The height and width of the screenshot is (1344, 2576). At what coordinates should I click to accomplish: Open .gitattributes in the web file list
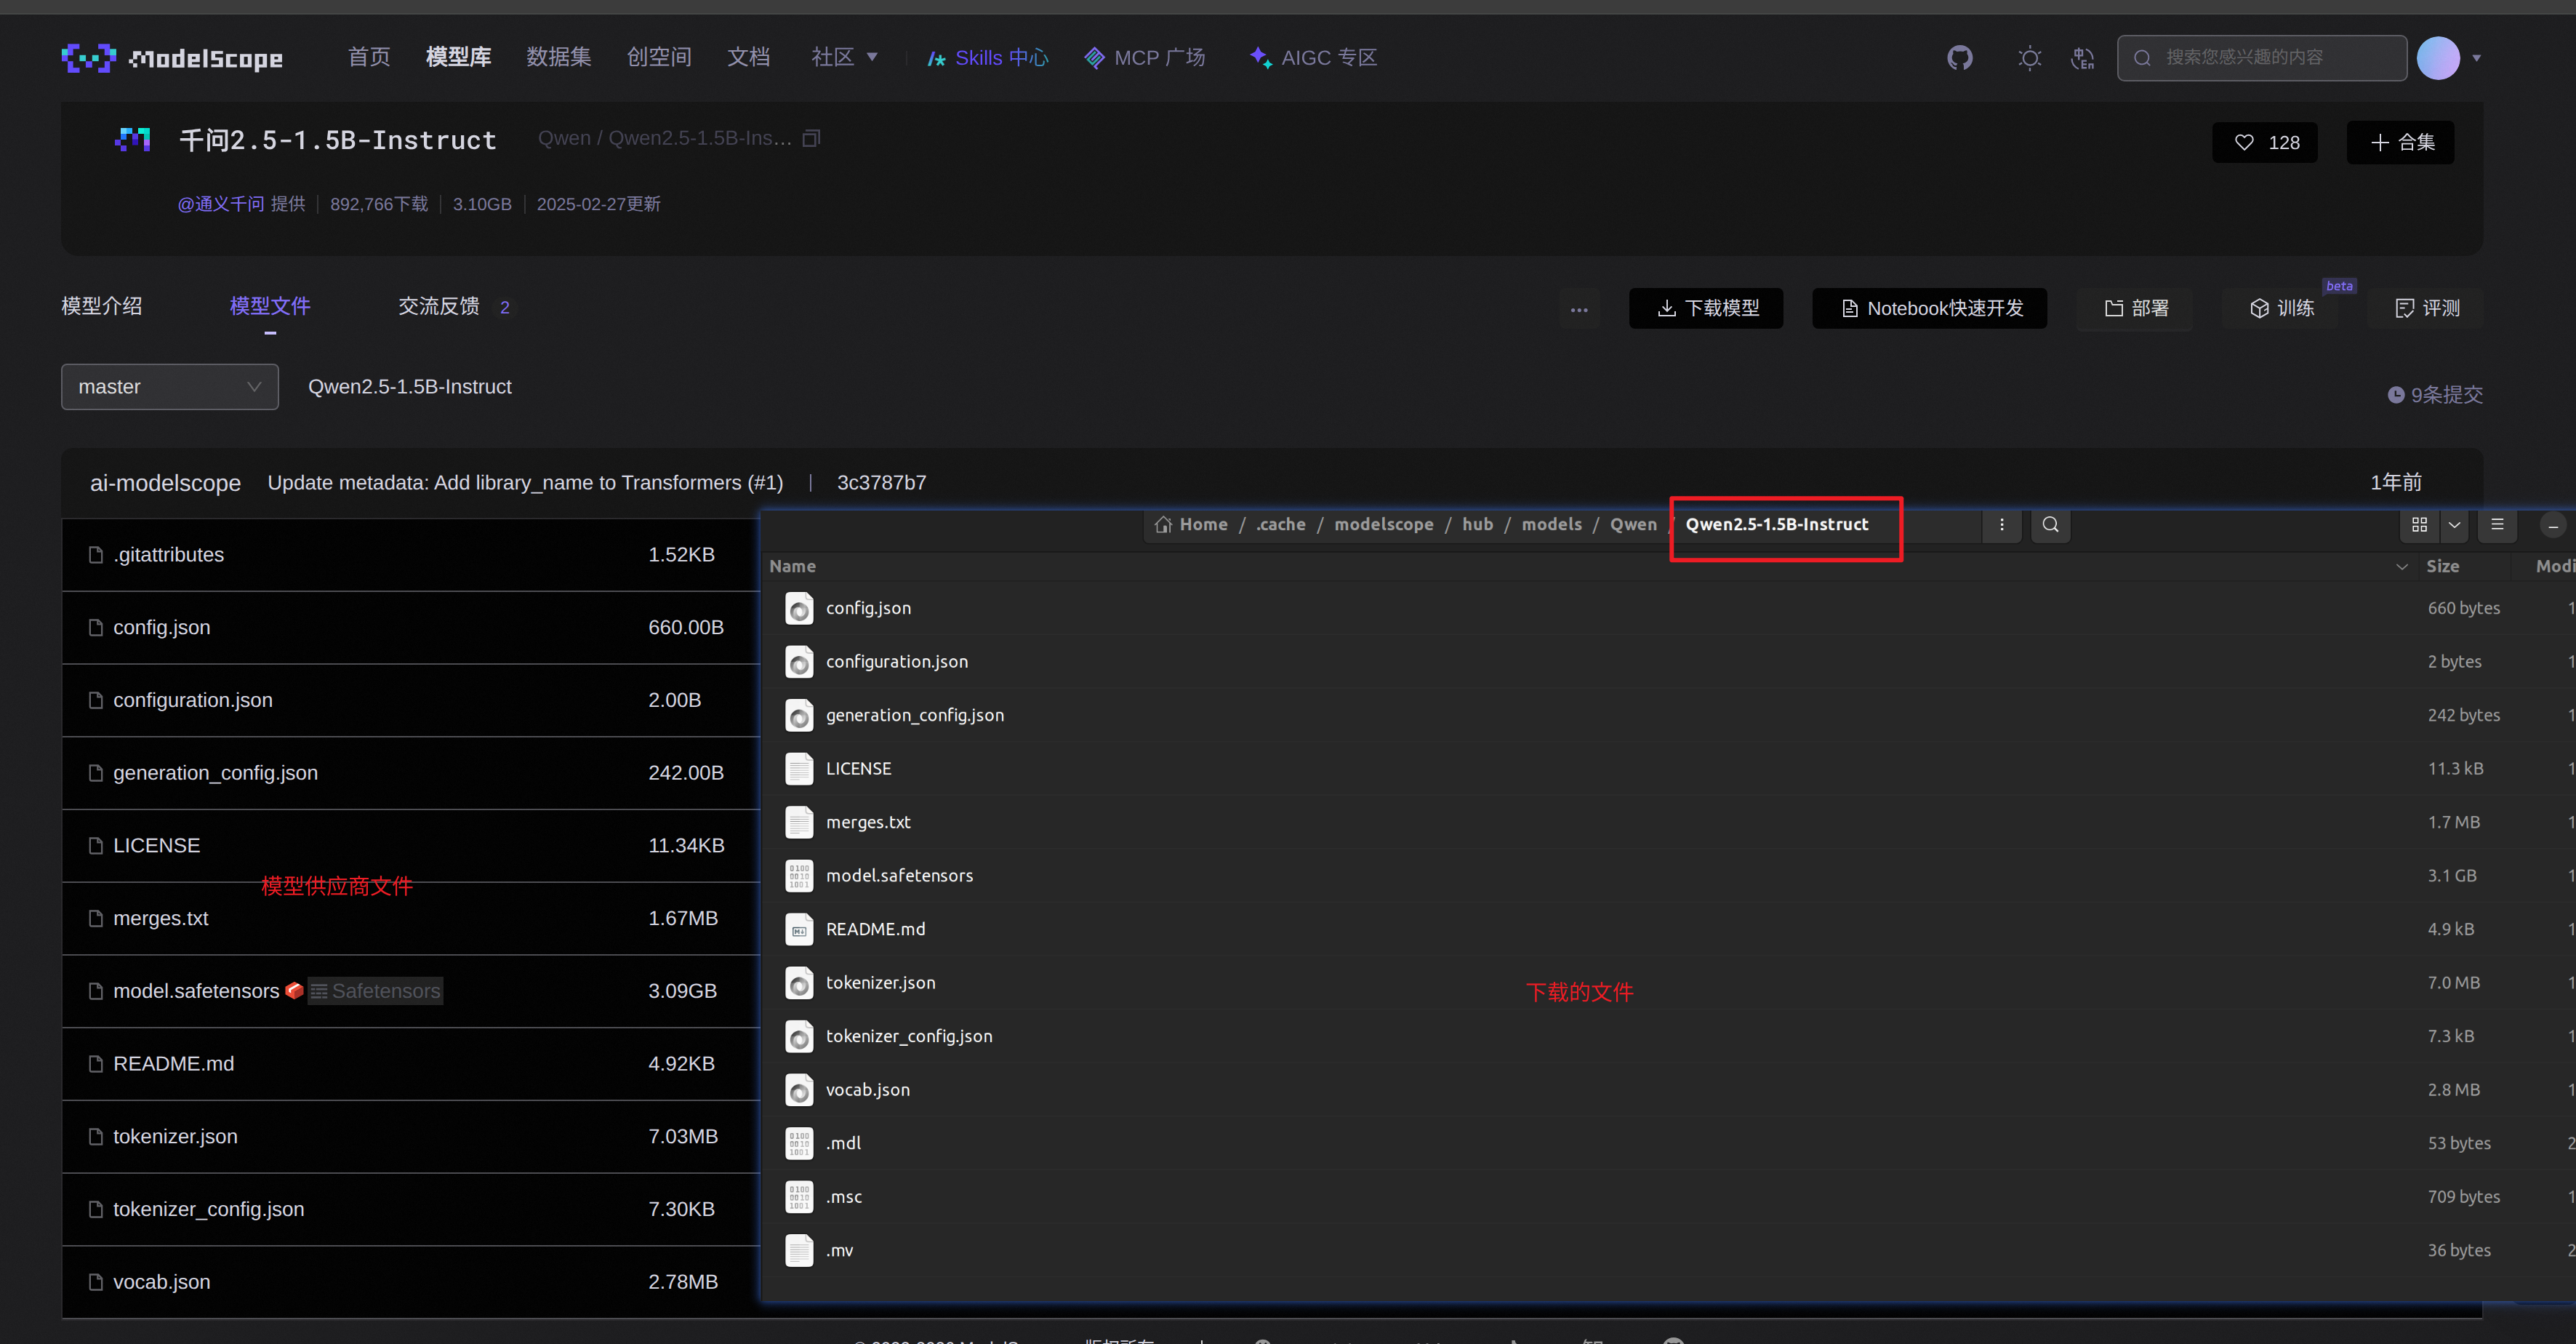point(168,555)
